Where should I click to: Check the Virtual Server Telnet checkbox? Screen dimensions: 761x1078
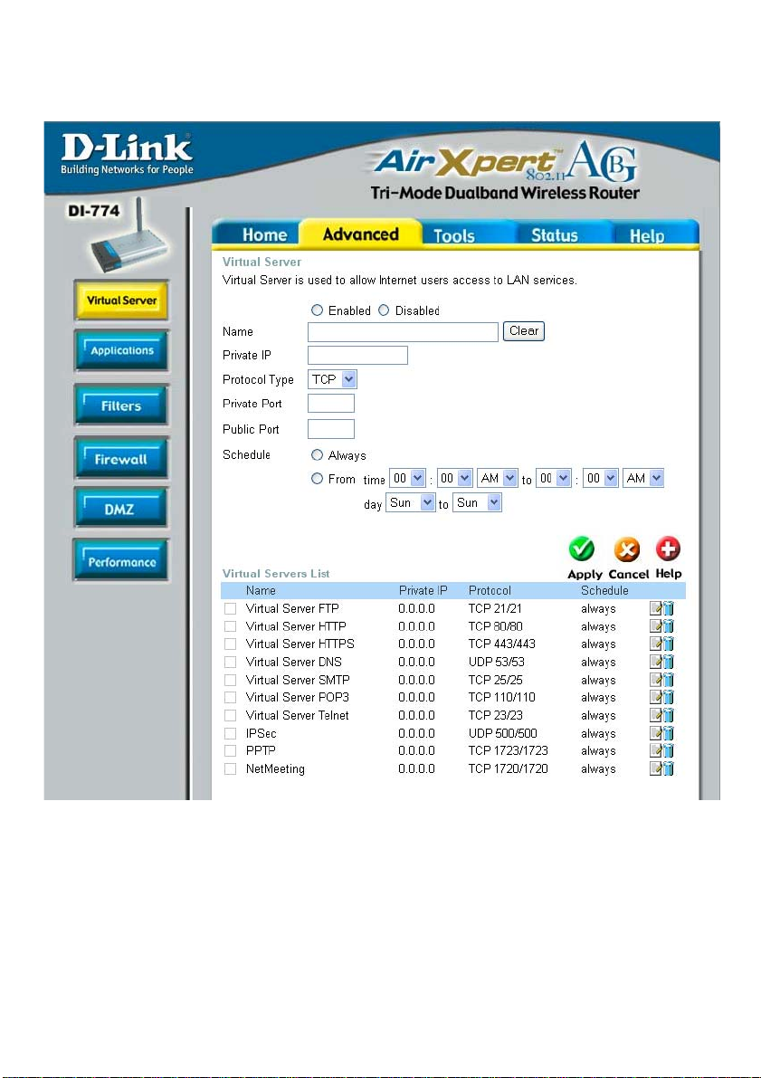(x=231, y=716)
